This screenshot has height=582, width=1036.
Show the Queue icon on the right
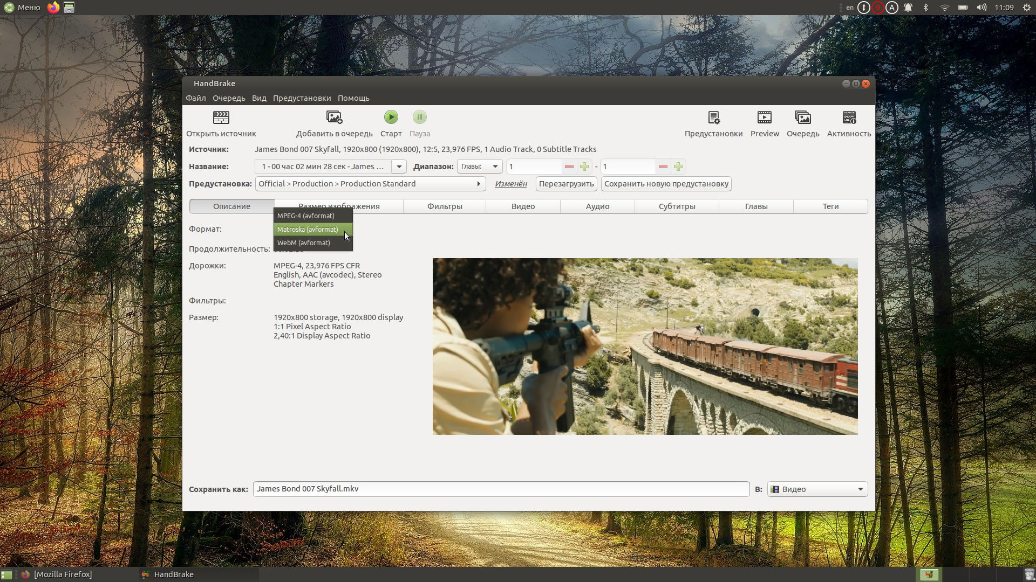[x=803, y=117]
